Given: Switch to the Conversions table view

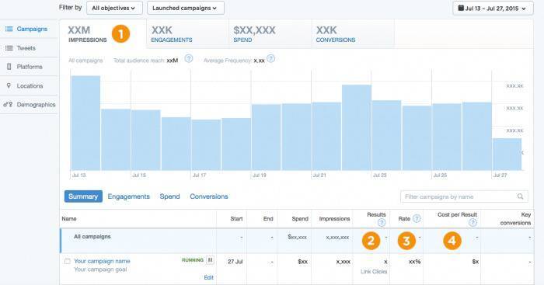Looking at the screenshot, I should pyautogui.click(x=209, y=196).
